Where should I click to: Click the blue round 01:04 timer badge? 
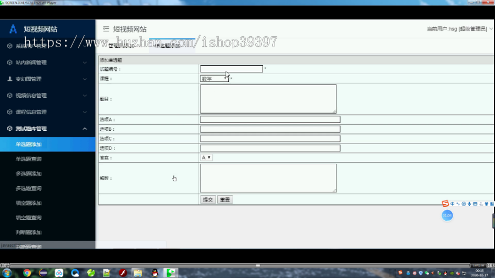[447, 215]
